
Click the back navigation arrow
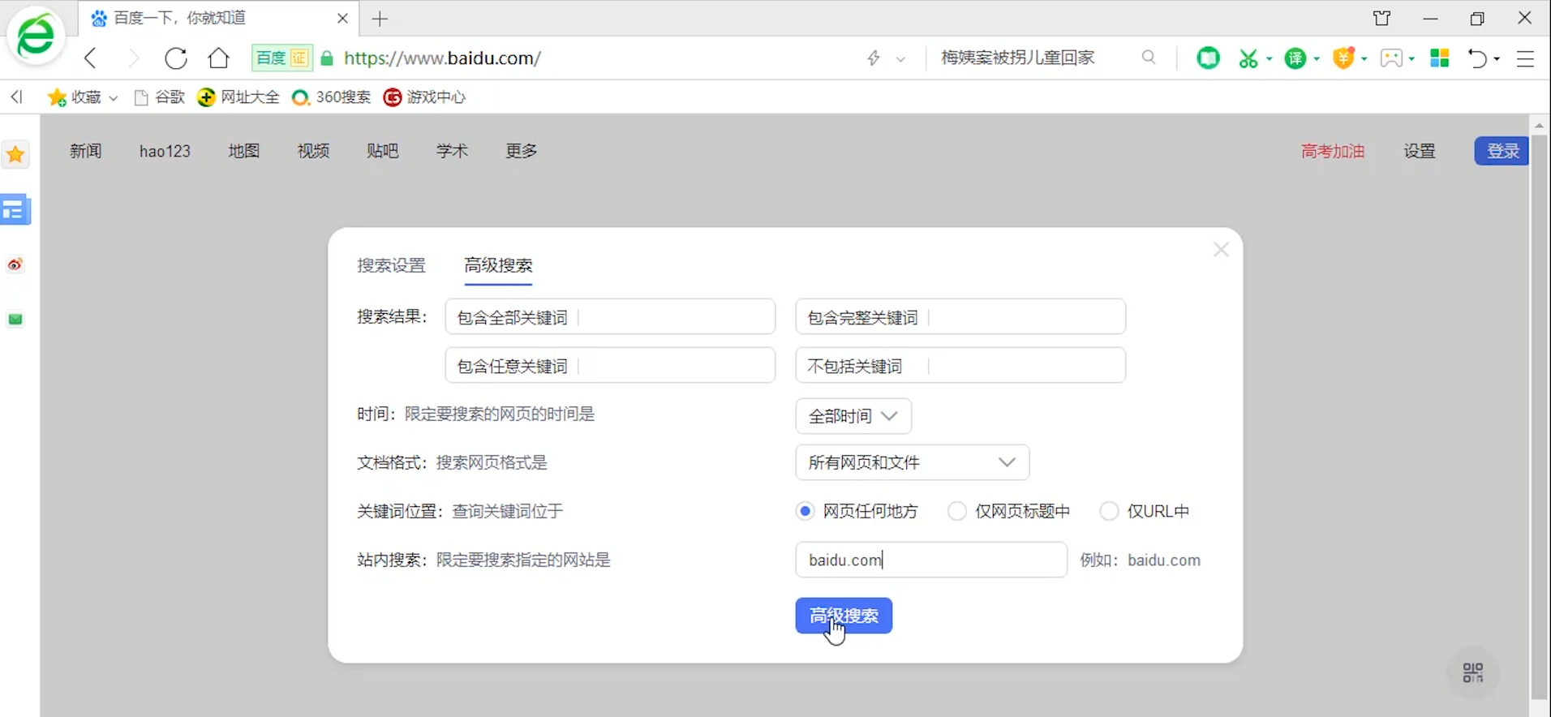(x=91, y=58)
